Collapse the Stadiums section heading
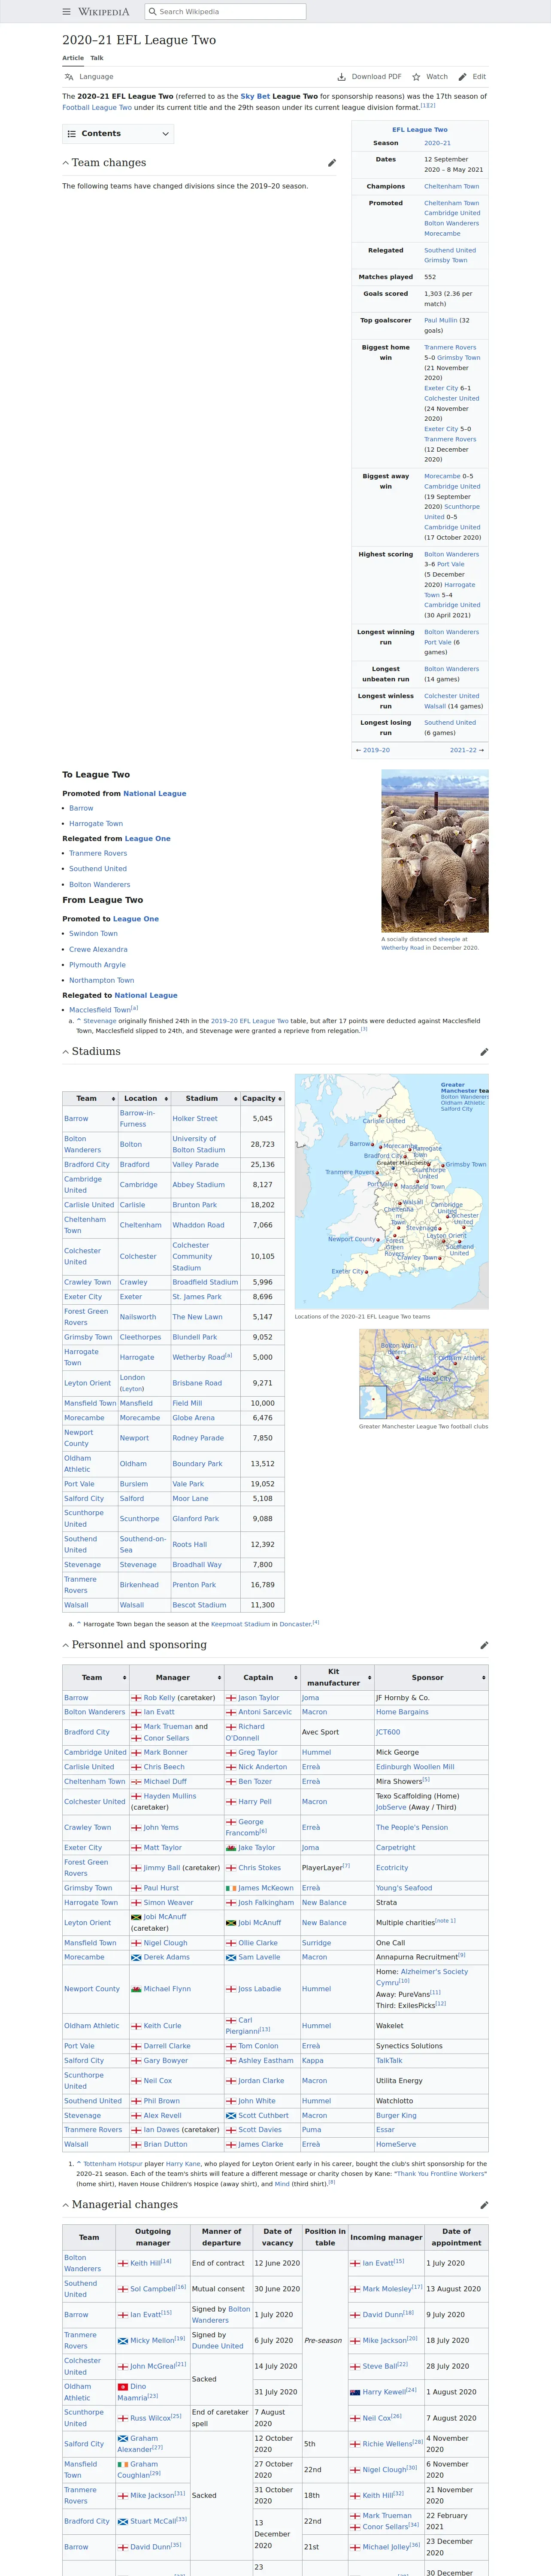 coord(66,1052)
